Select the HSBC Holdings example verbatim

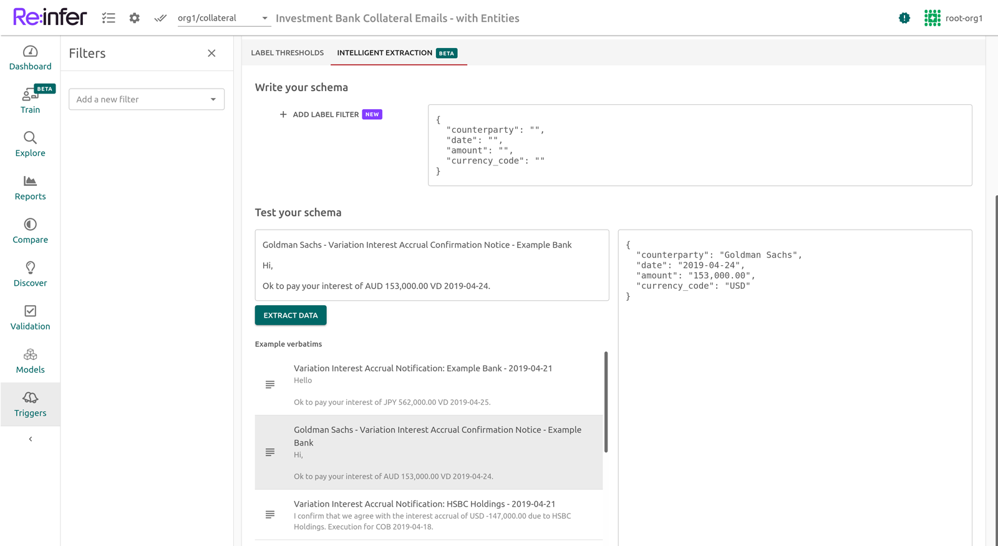429,515
